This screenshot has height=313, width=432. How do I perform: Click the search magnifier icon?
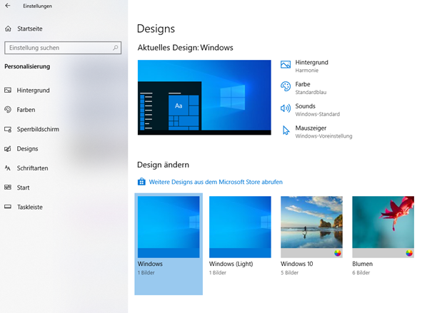click(x=116, y=48)
